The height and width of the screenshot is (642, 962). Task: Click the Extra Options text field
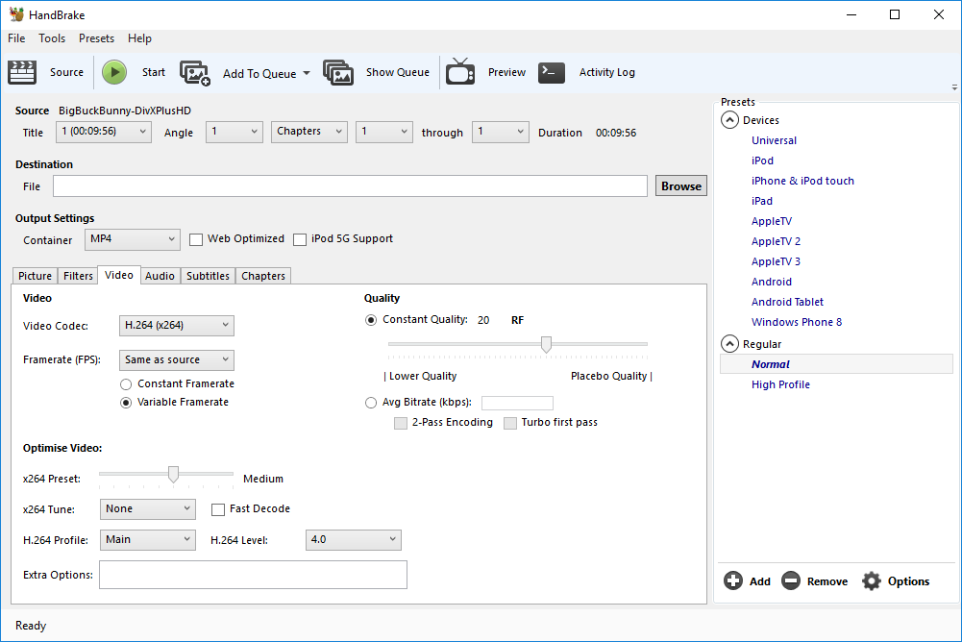click(x=253, y=575)
